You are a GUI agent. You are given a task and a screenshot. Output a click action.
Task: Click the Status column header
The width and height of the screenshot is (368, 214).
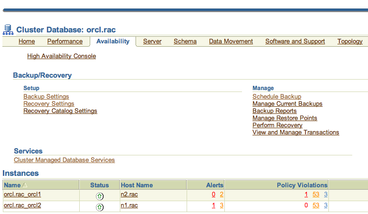click(99, 185)
